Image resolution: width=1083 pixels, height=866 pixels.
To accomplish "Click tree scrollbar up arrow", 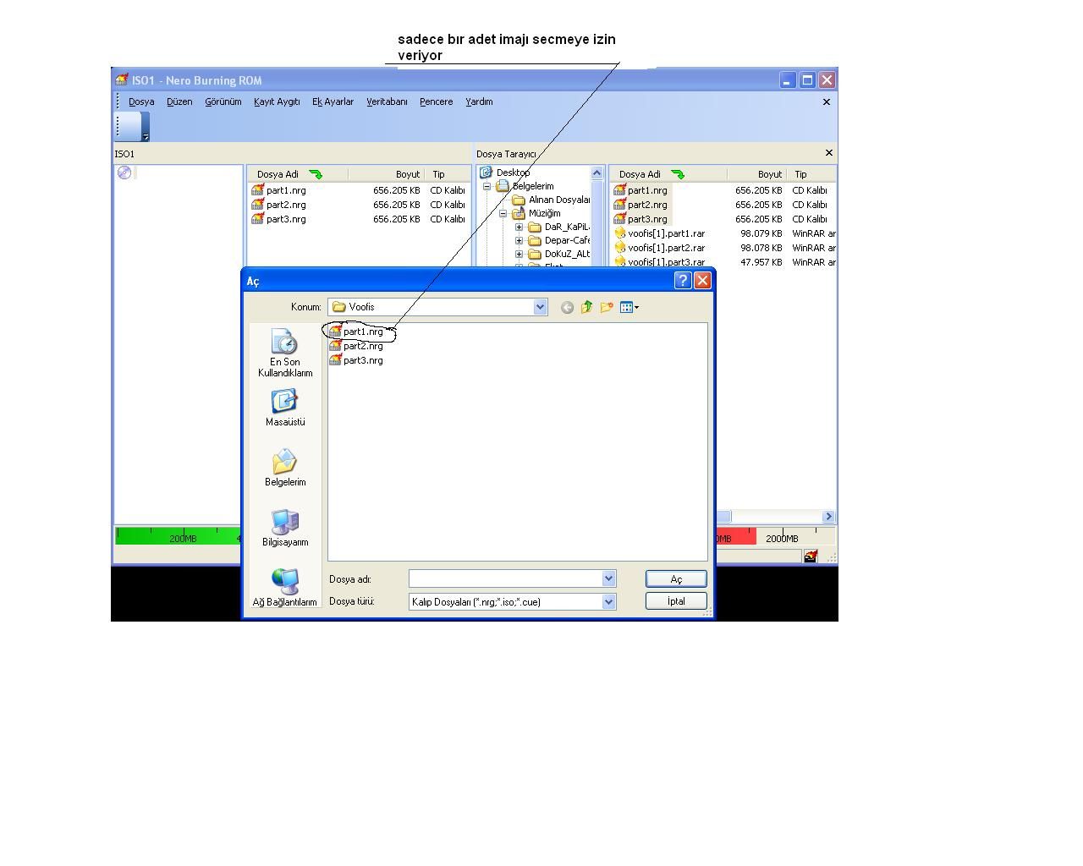I will (x=596, y=173).
